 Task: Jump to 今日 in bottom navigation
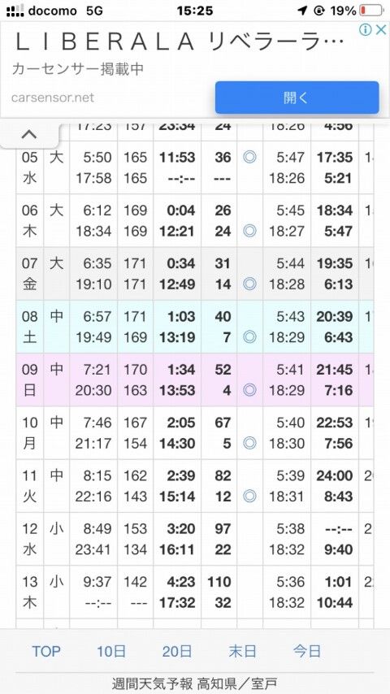coord(307,651)
